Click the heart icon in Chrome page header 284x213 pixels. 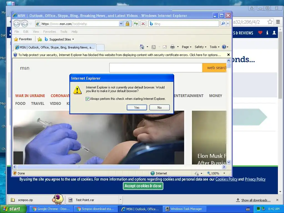click(x=260, y=33)
